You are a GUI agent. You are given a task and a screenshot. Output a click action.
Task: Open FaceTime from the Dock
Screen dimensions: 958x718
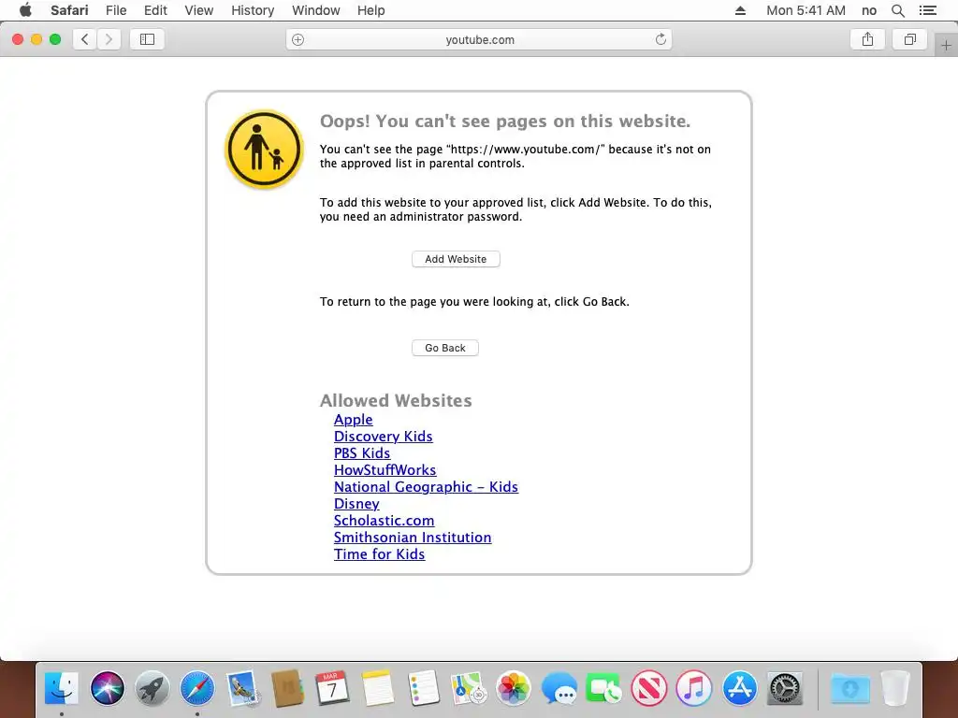pyautogui.click(x=603, y=688)
